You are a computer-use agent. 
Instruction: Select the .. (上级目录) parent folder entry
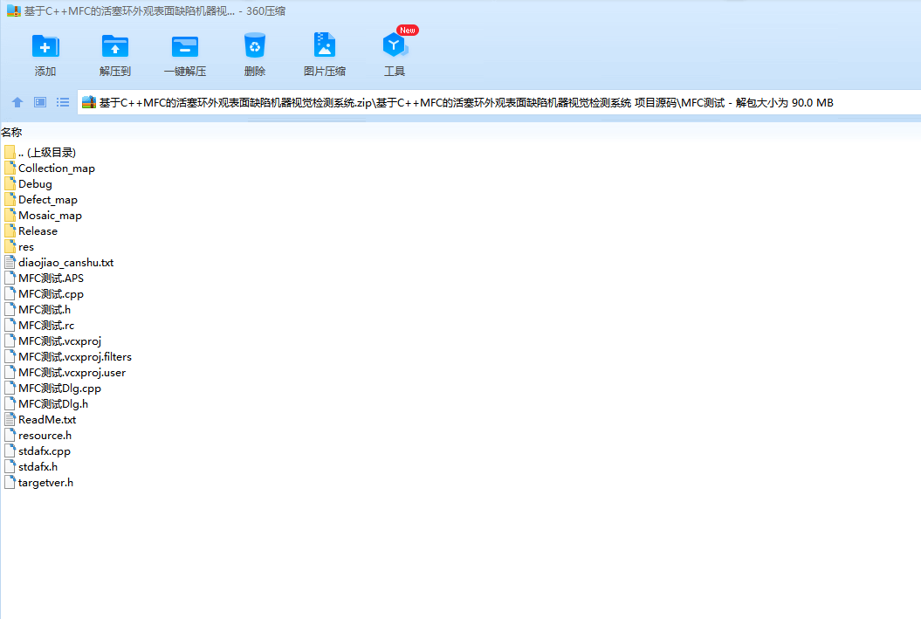pyautogui.click(x=40, y=153)
